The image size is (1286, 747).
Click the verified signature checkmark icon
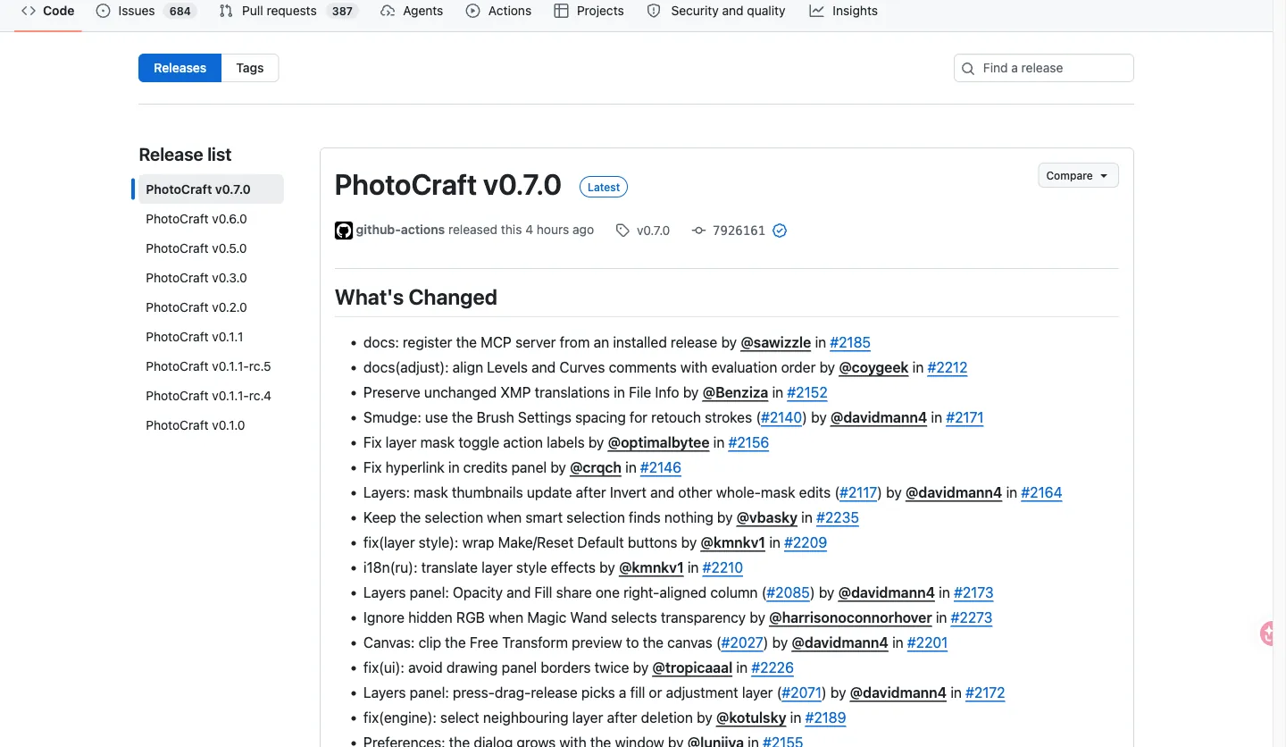(780, 231)
